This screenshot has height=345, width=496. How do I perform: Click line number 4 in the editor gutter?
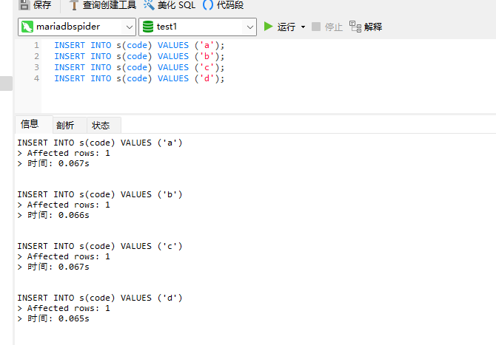[37, 78]
